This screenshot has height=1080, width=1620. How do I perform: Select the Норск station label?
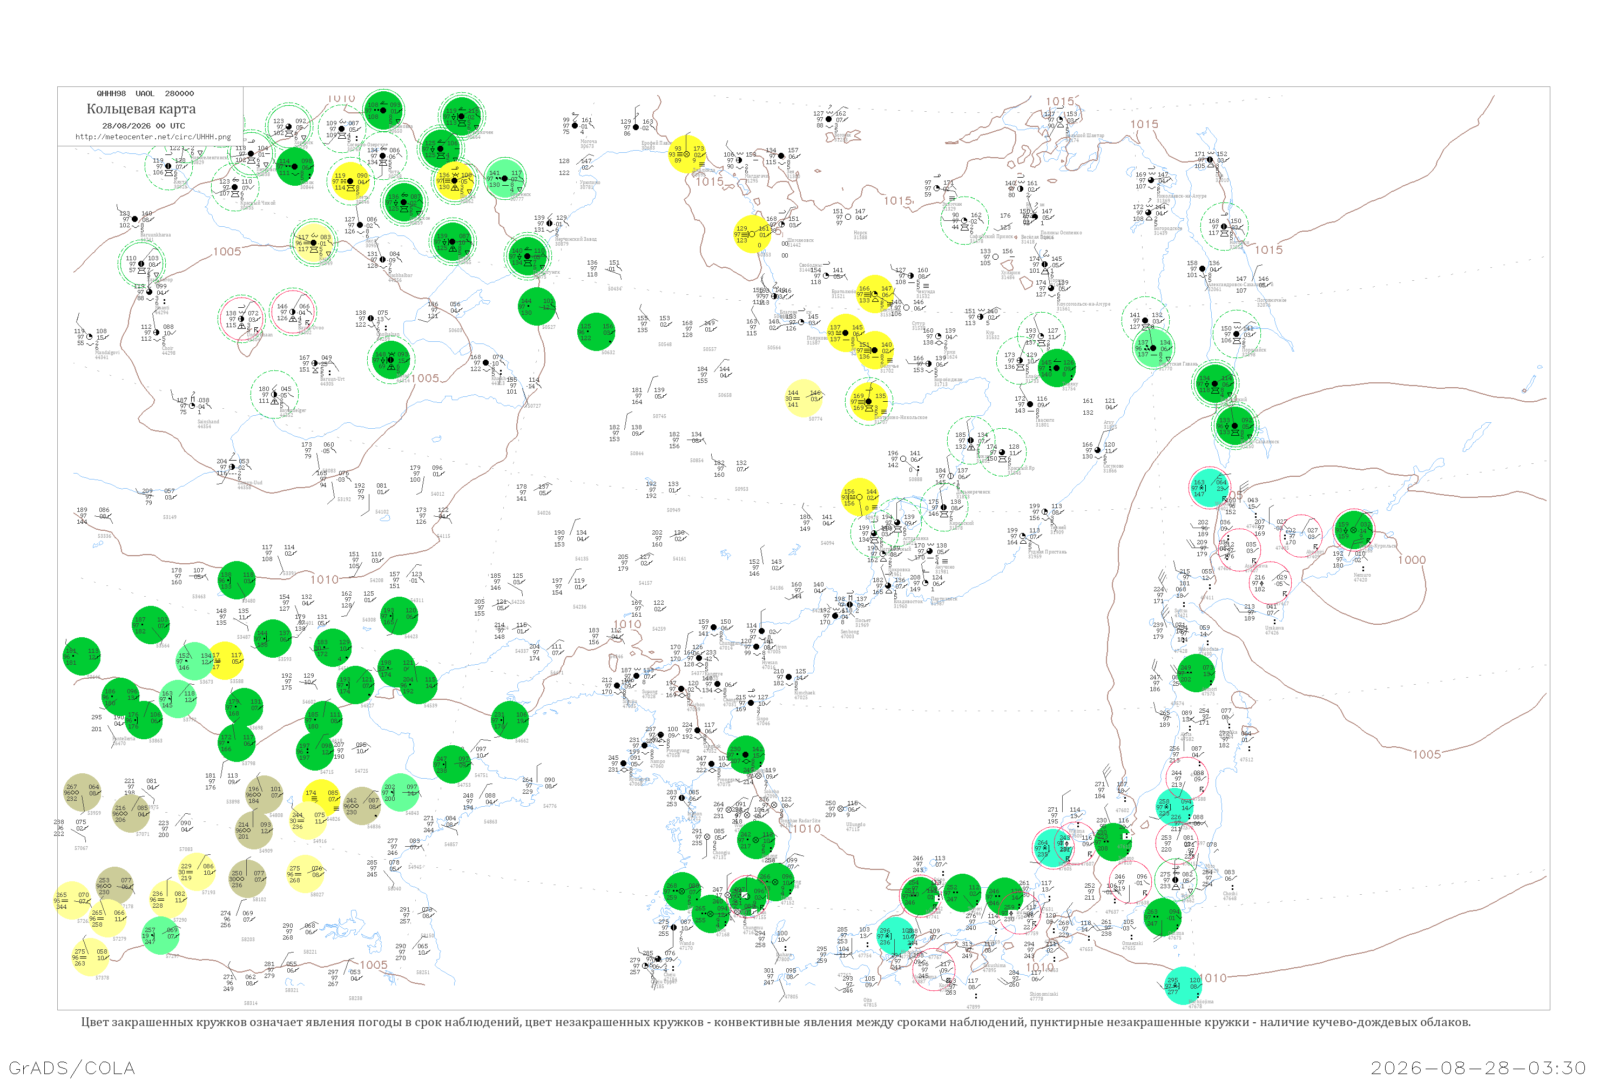tap(860, 233)
